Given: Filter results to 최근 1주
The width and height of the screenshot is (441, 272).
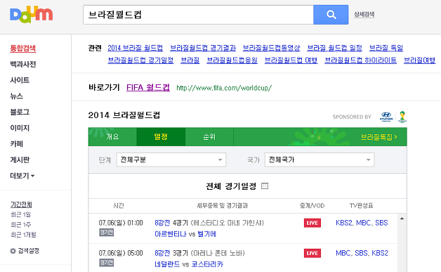Looking at the screenshot, I should pyautogui.click(x=20, y=225).
